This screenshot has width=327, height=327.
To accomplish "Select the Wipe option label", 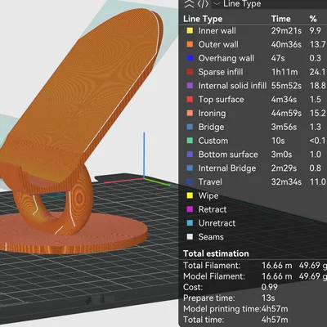I will (208, 195).
